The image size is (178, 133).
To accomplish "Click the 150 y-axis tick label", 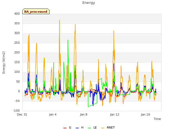I will 17,62.
